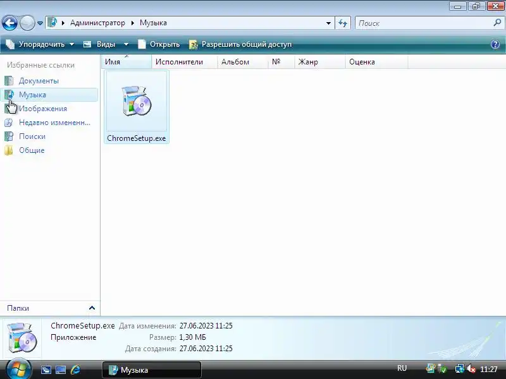Open Недавно измененные link
Screen dimensions: 506x379
point(54,123)
